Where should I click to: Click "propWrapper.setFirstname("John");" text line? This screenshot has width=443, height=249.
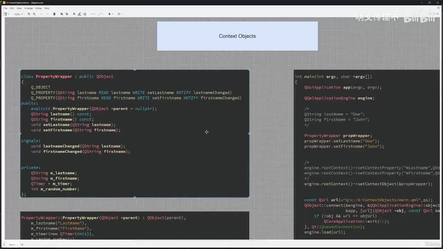344,146
